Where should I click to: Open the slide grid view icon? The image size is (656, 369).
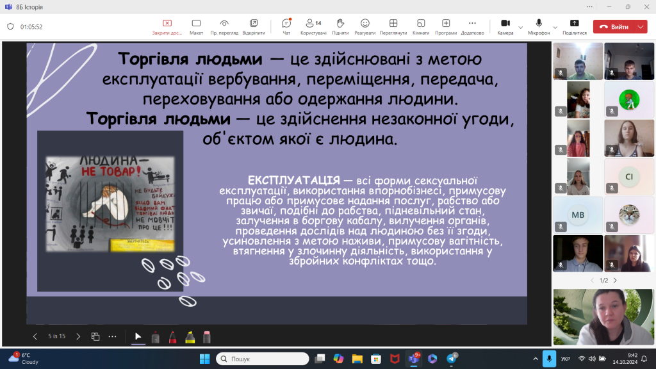95,336
